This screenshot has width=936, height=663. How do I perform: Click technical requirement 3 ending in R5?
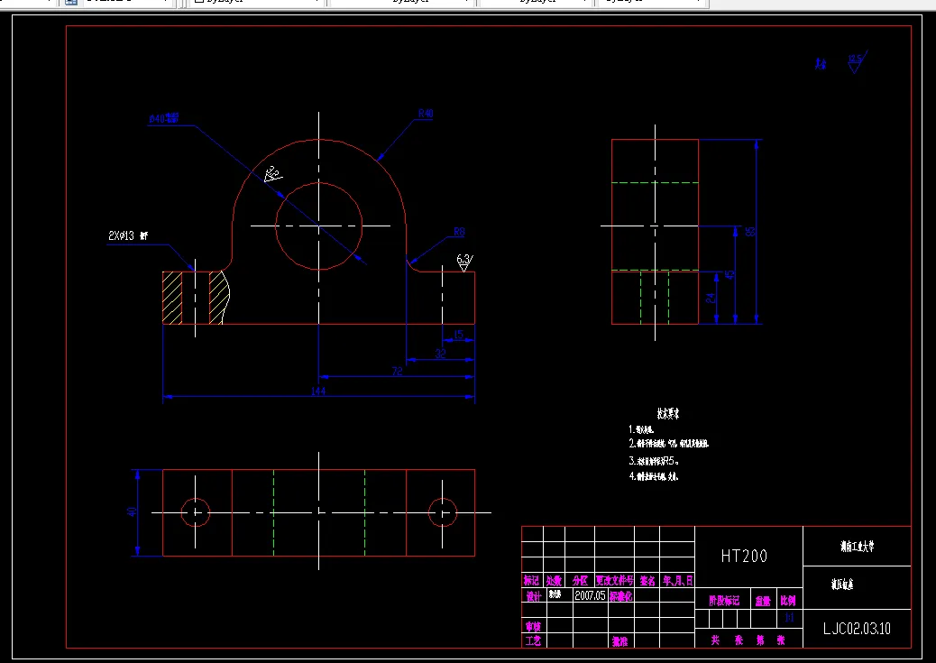654,461
